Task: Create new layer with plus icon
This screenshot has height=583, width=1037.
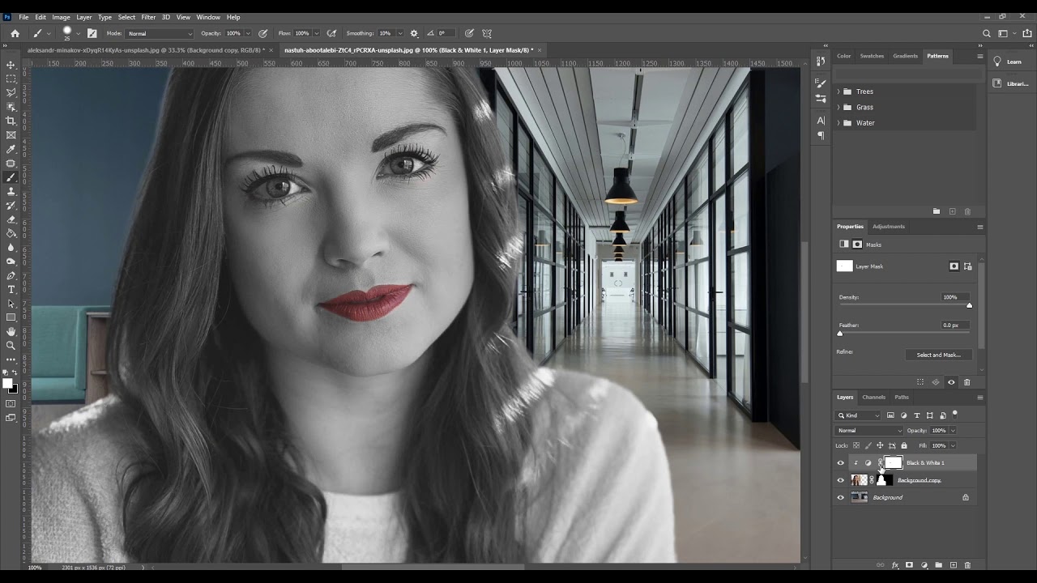Action: click(x=953, y=565)
